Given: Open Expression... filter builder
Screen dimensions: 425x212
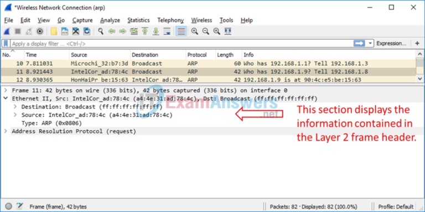Looking at the screenshot, I should point(391,43).
